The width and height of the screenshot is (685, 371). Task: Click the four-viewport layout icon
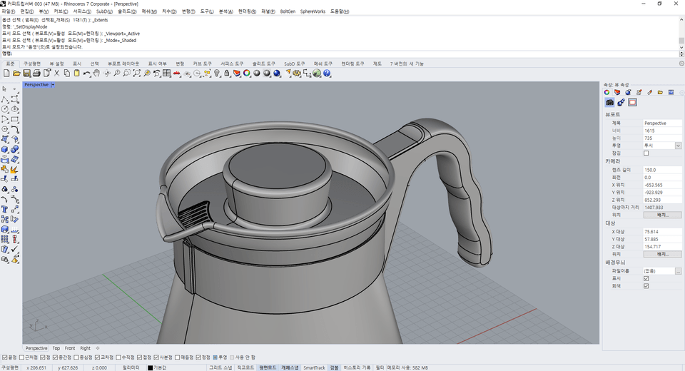(x=166, y=73)
